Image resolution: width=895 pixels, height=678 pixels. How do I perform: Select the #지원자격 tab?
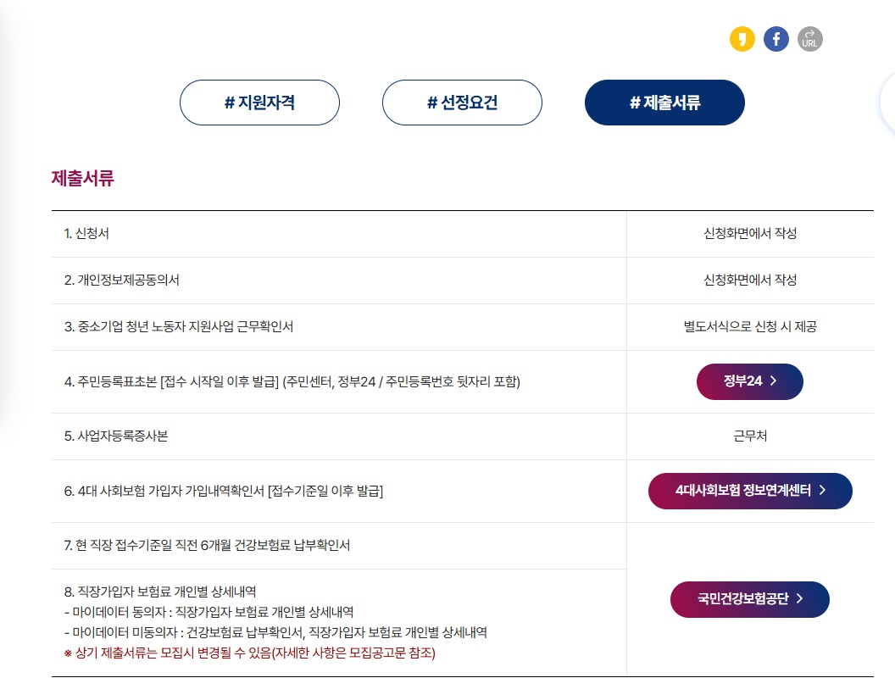point(259,103)
